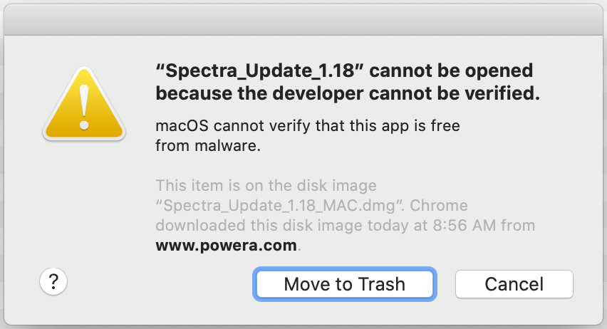The height and width of the screenshot is (329, 607).
Task: Click the "from malware." text line
Action: pyautogui.click(x=208, y=146)
